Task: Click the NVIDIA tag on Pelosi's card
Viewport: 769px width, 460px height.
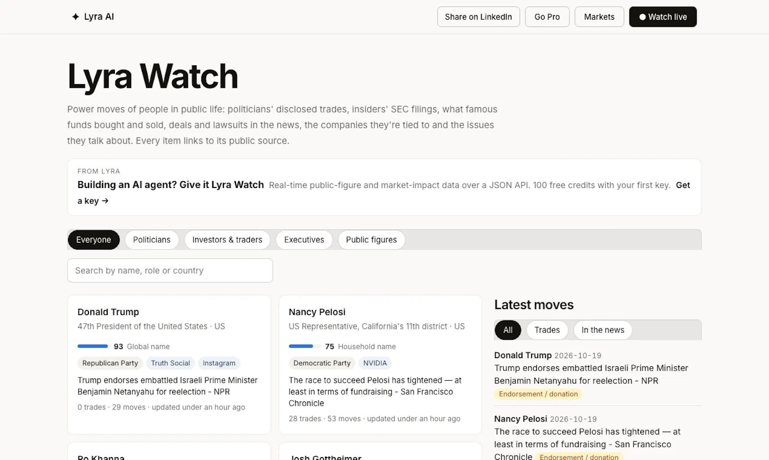Action: coord(375,363)
